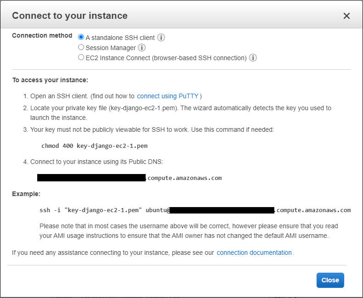Image resolution: width=363 pixels, height=298 pixels.
Task: Click the Connect to your instance title
Action: click(x=70, y=16)
